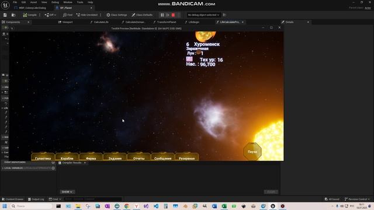The width and height of the screenshot is (374, 210).
Task: Stop the play session
Action: click(x=173, y=15)
